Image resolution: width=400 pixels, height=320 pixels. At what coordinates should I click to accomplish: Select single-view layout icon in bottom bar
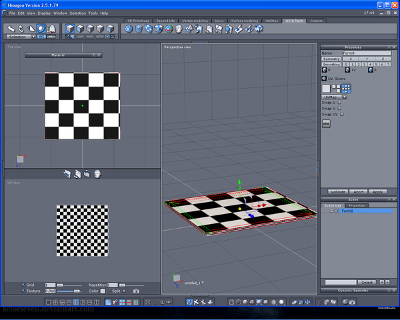48,303
